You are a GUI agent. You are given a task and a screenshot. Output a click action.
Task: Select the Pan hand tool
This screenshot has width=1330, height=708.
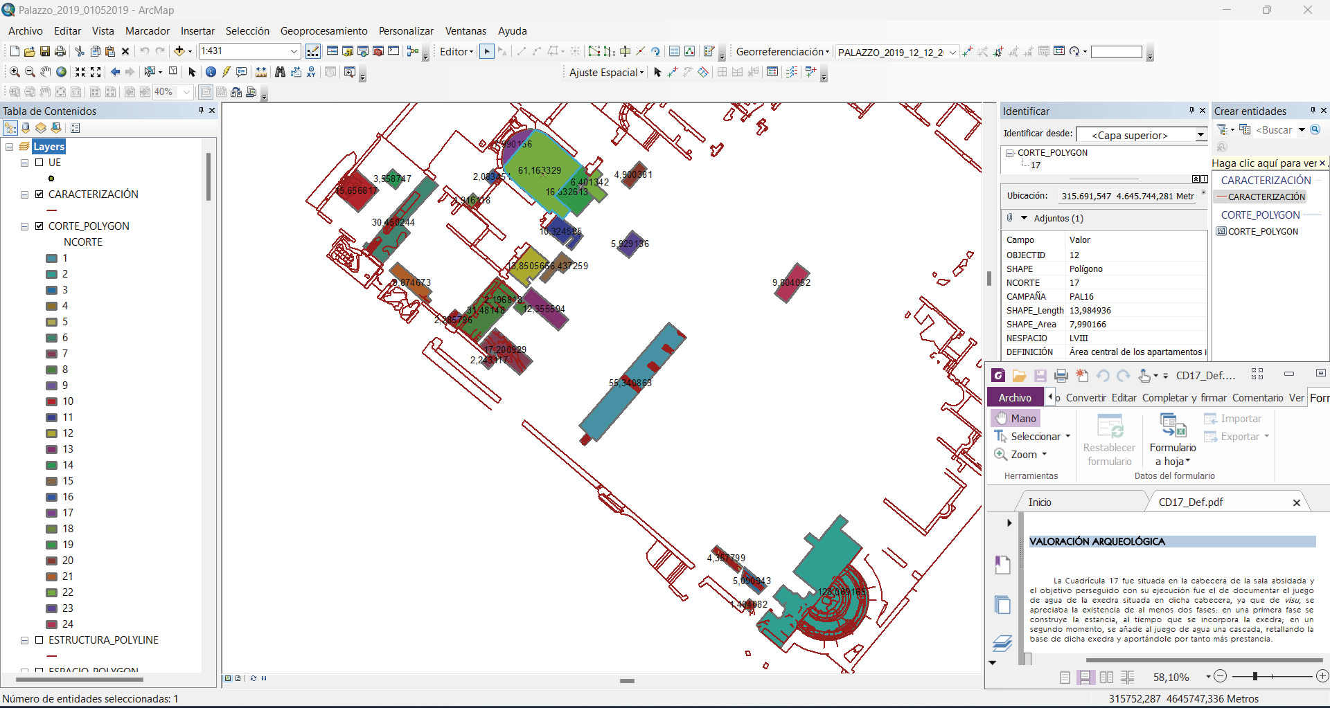tap(45, 72)
